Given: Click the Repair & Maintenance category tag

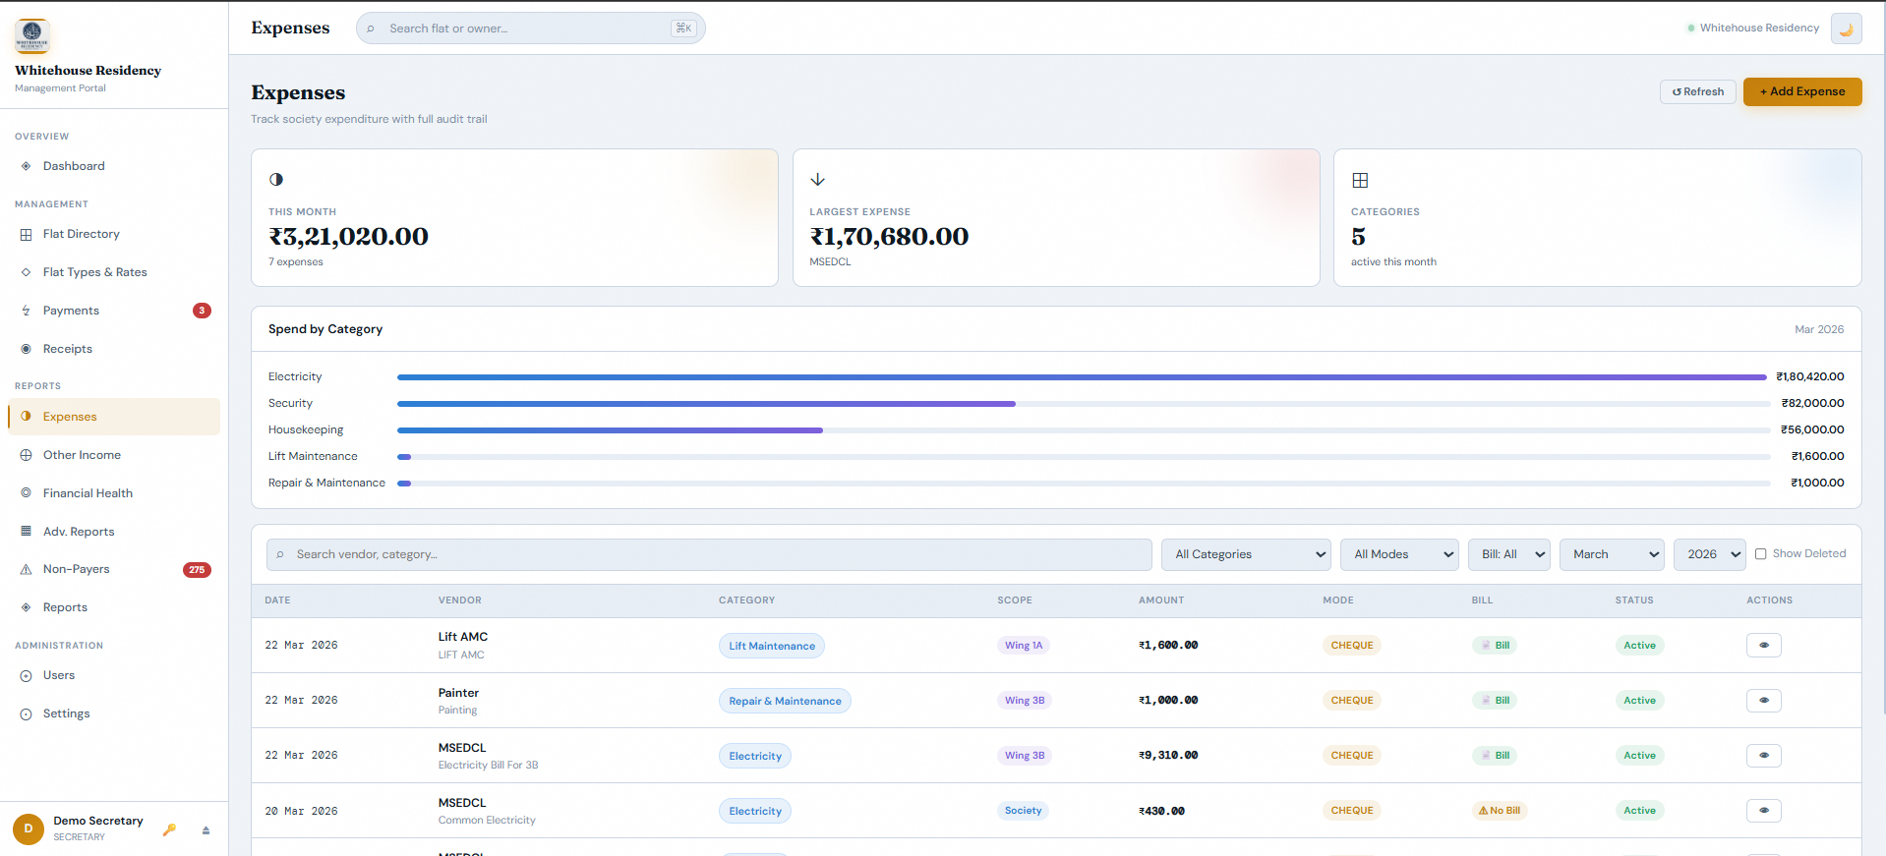Looking at the screenshot, I should tap(785, 701).
